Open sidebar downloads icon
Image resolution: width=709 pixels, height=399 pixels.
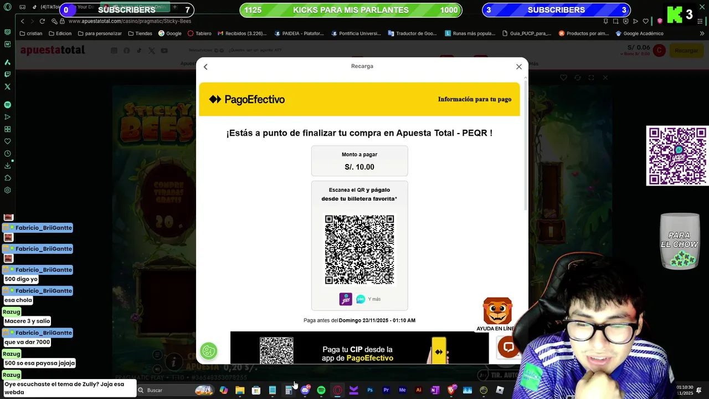coord(7,166)
